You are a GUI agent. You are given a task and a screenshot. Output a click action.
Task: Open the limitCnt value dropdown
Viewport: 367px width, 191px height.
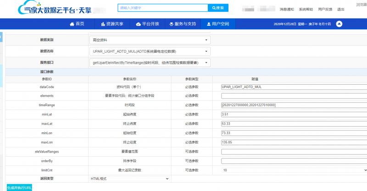tap(294, 170)
